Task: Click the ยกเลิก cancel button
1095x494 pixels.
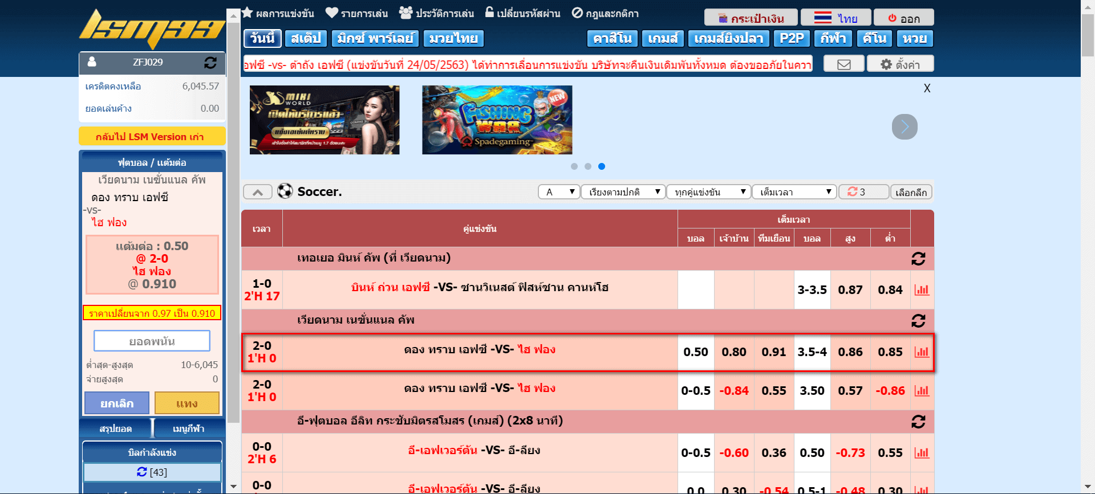Action: click(x=117, y=403)
